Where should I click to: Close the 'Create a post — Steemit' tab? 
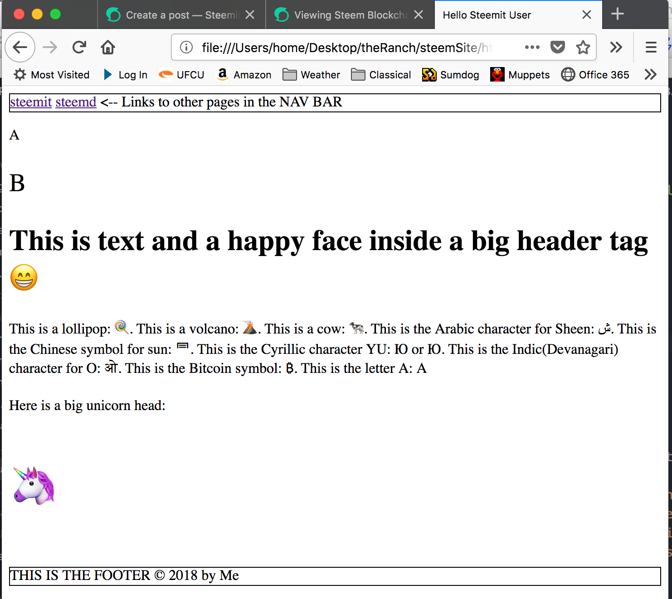[250, 15]
